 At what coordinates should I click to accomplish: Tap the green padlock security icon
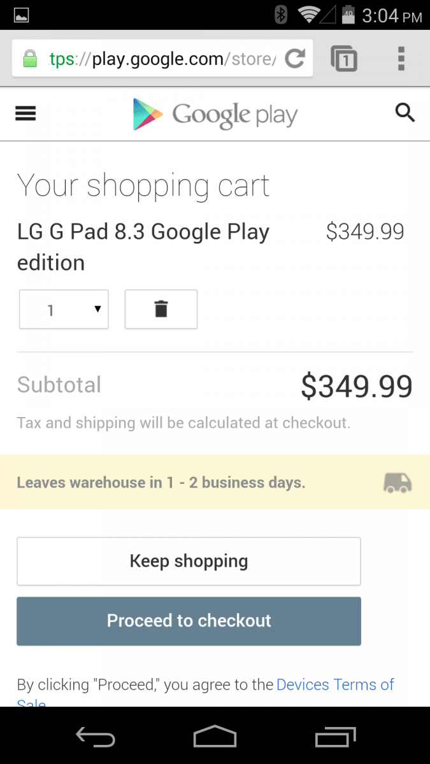(x=30, y=59)
